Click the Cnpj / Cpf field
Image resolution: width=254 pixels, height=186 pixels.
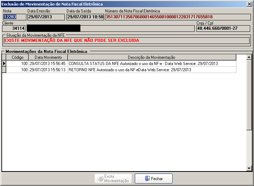point(223,28)
